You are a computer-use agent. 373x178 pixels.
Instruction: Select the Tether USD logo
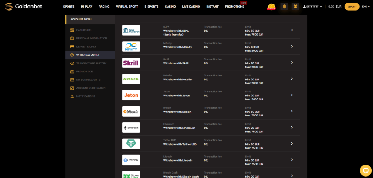click(x=131, y=144)
